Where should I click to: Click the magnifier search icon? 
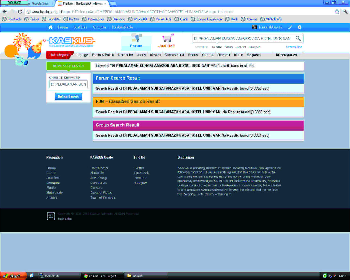298,39
